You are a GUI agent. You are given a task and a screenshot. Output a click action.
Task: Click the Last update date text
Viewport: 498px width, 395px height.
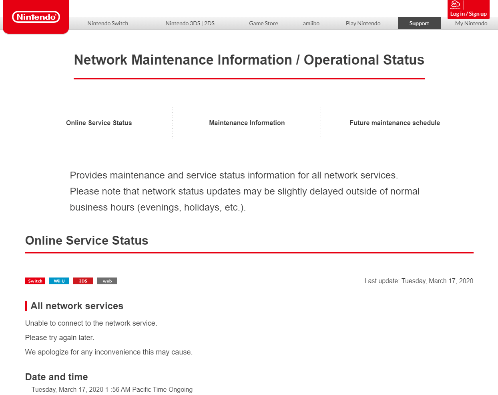tap(419, 281)
